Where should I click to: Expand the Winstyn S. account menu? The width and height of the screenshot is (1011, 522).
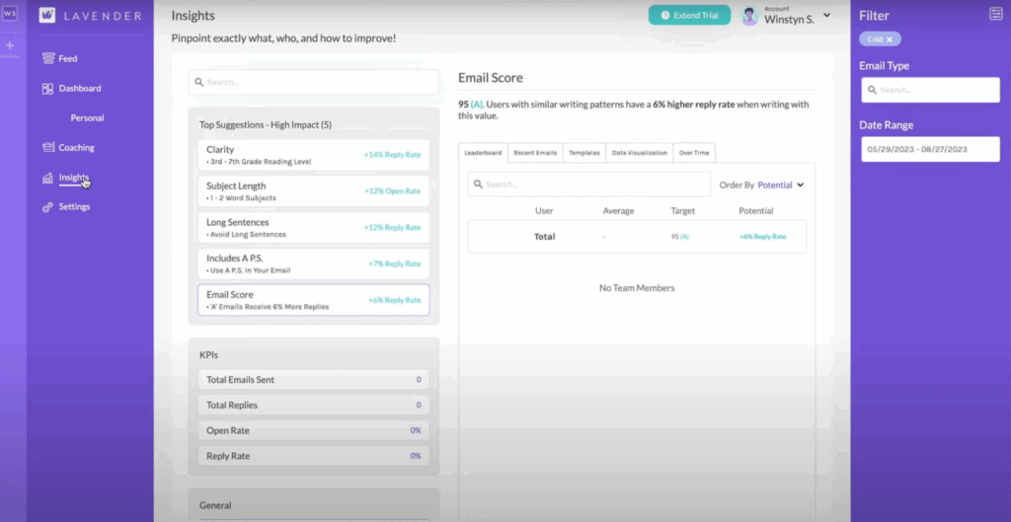826,15
